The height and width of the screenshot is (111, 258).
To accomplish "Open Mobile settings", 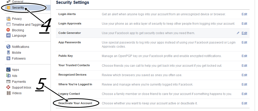I will [x=16, y=53].
